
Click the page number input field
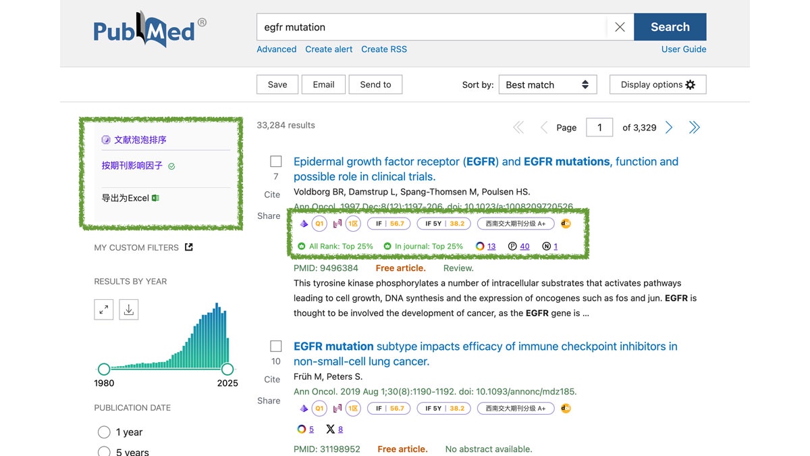pyautogui.click(x=599, y=128)
